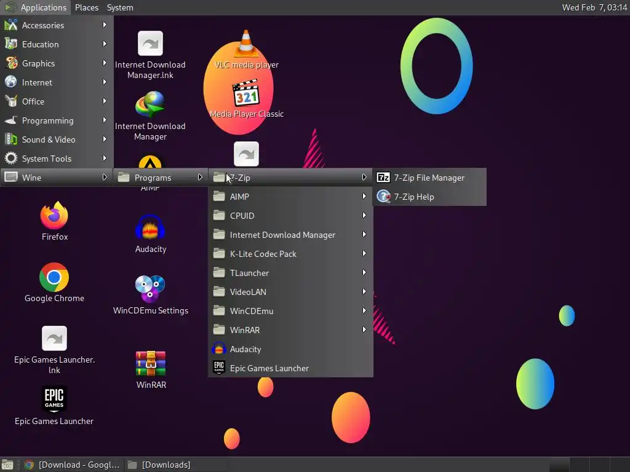This screenshot has height=472, width=630.
Task: Select the 7-Zip folder entry
Action: [290, 178]
